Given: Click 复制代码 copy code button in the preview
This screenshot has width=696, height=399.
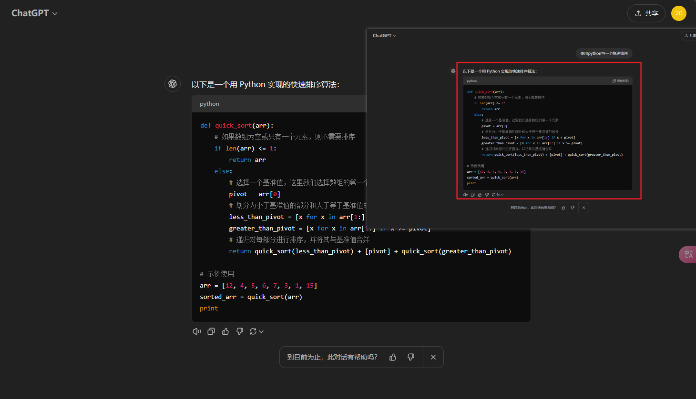Looking at the screenshot, I should coord(621,81).
